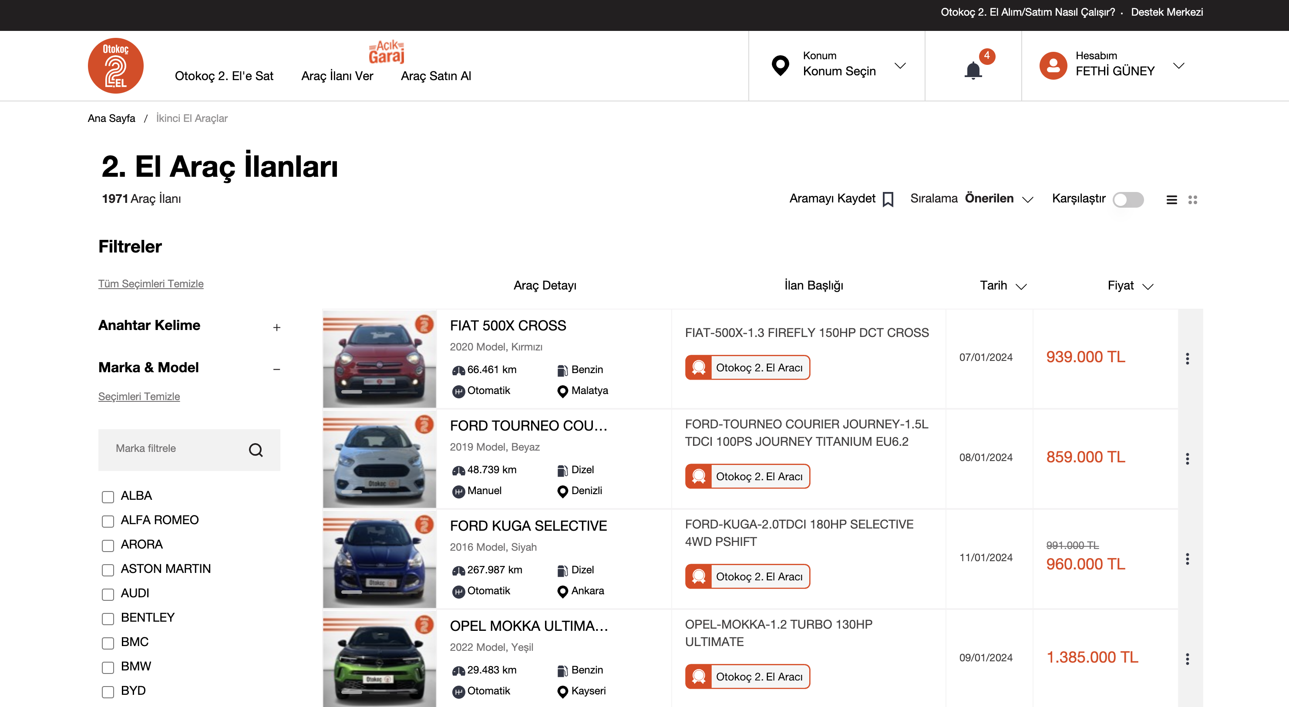Open Otokoç 2. El Alım/Satım Nasıl Çalışır
Image resolution: width=1289 pixels, height=707 pixels.
[x=1028, y=12]
